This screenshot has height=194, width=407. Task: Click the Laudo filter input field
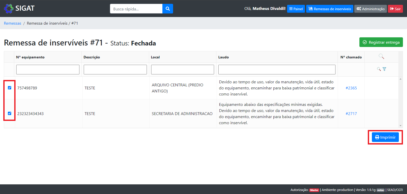click(277, 70)
